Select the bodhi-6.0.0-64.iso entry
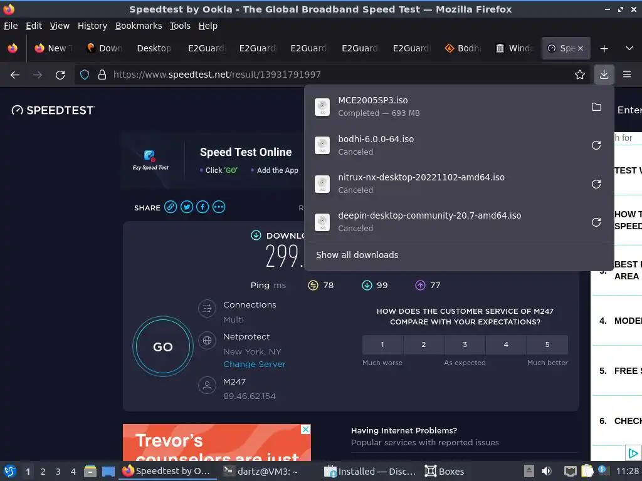 pos(446,145)
